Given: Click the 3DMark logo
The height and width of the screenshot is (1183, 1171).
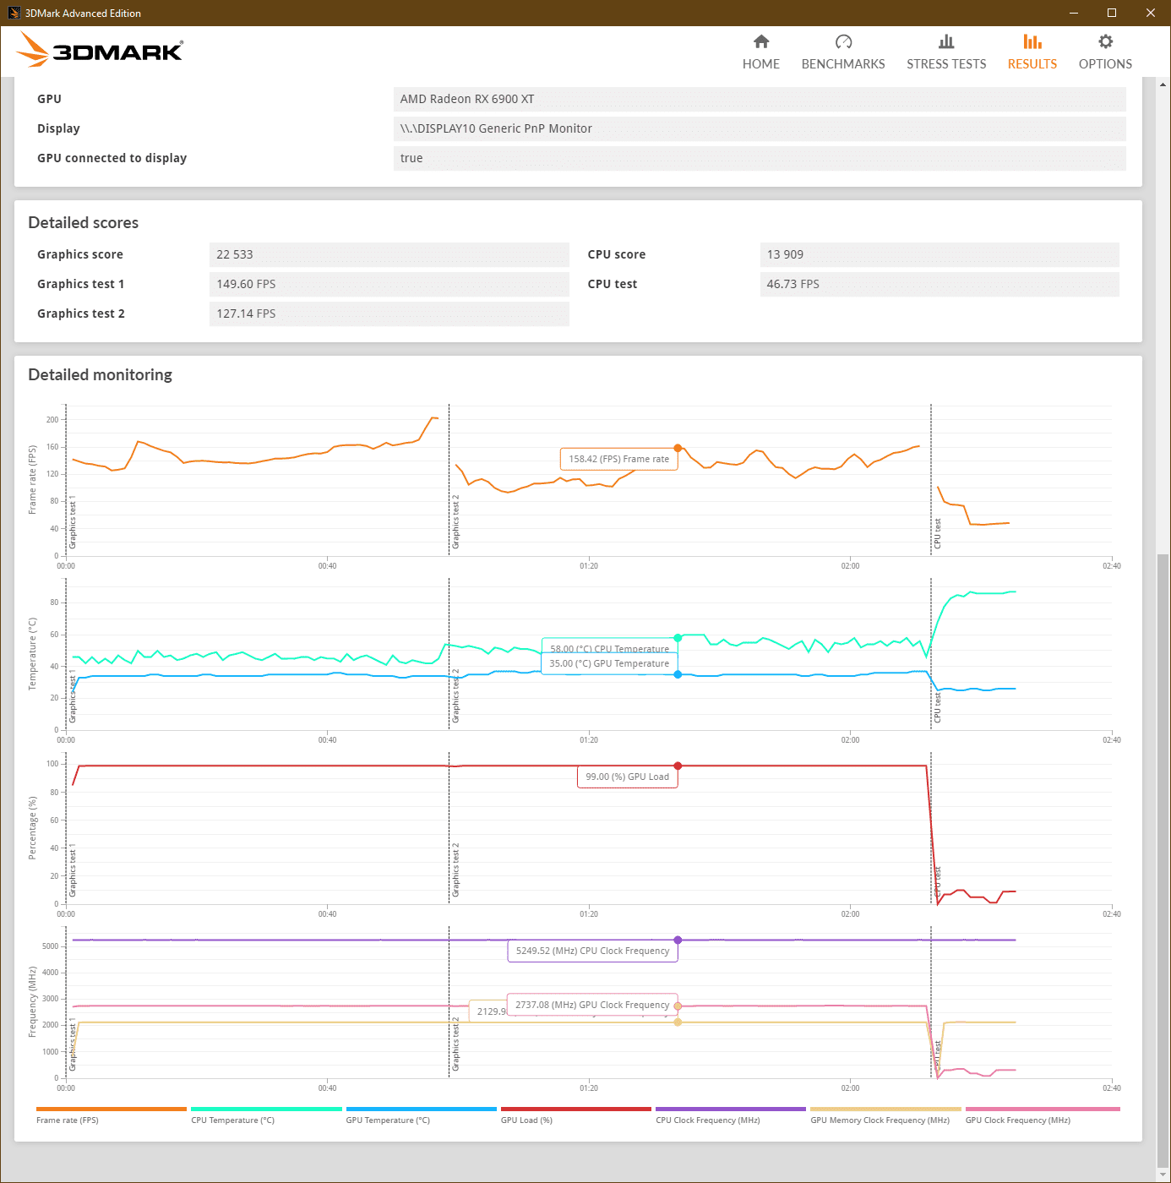Looking at the screenshot, I should [100, 50].
